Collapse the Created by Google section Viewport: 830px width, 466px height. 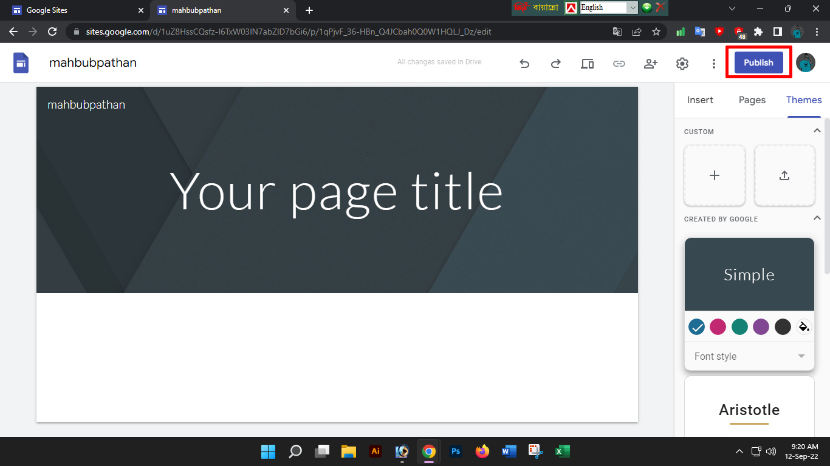817,218
